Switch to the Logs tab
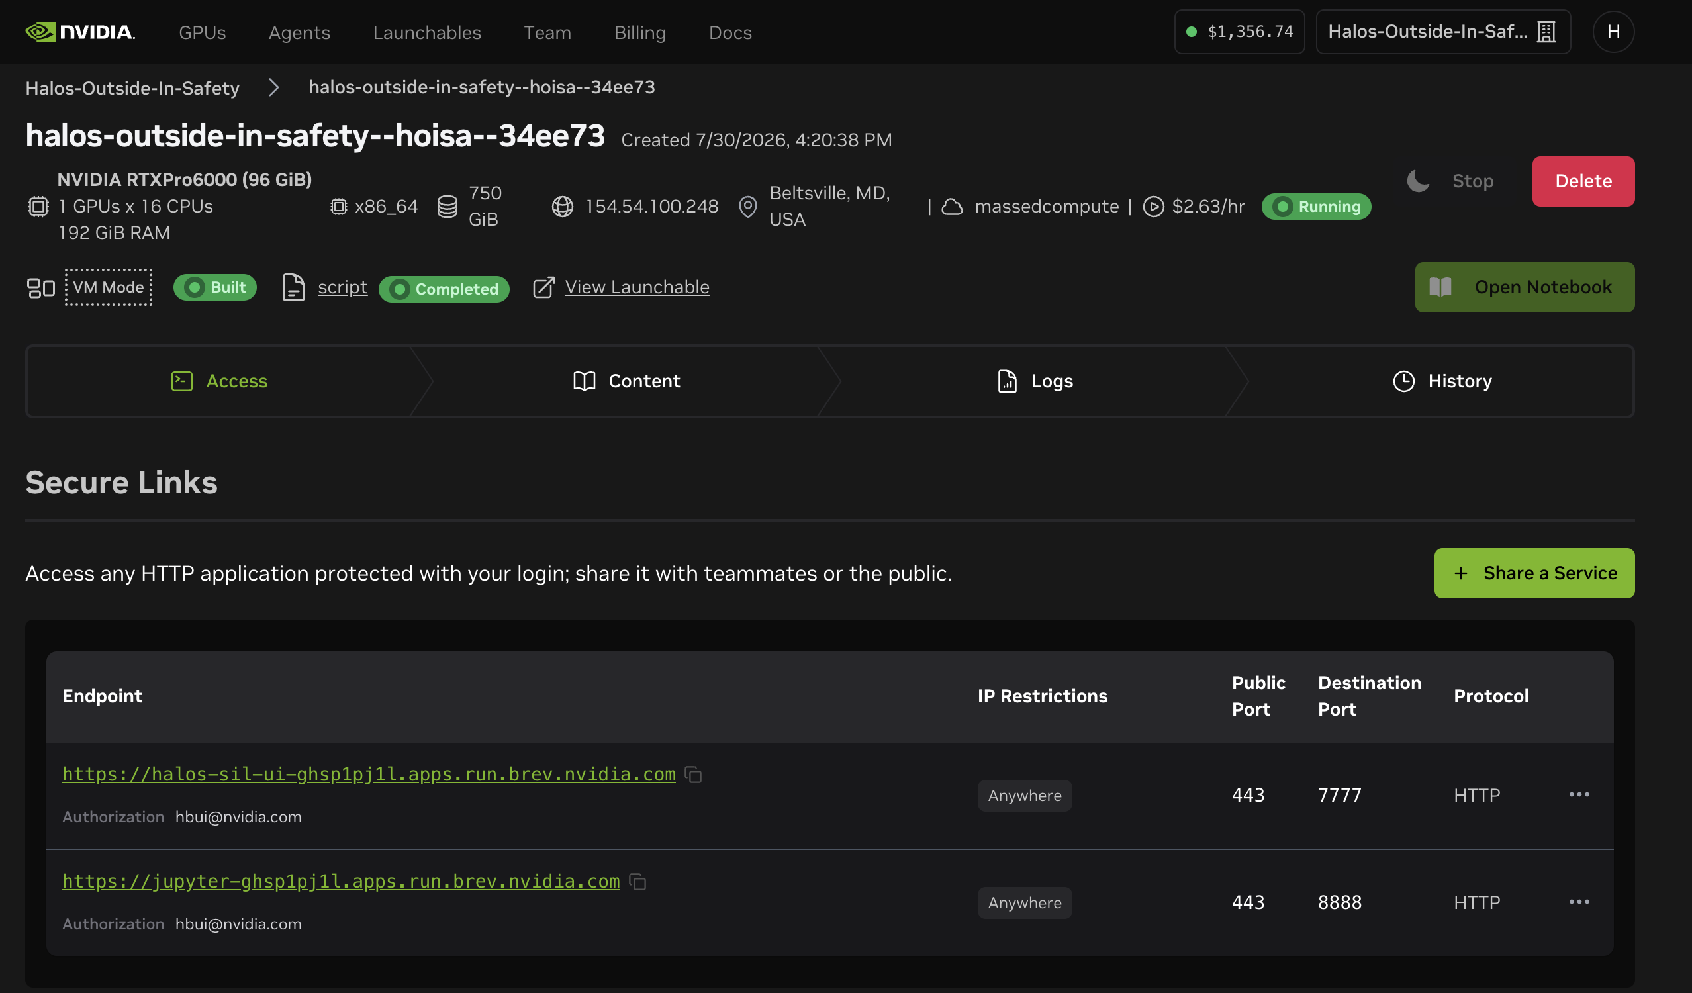The width and height of the screenshot is (1692, 993). point(1035,381)
